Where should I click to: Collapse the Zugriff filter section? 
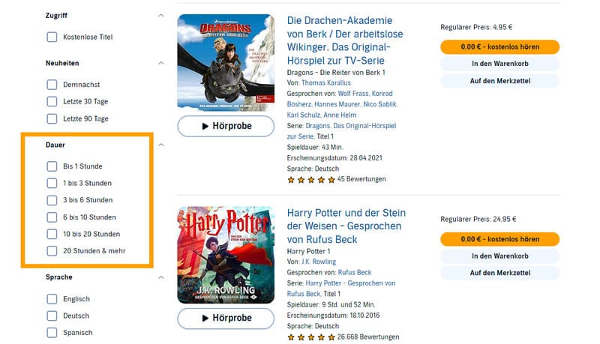pyautogui.click(x=160, y=15)
